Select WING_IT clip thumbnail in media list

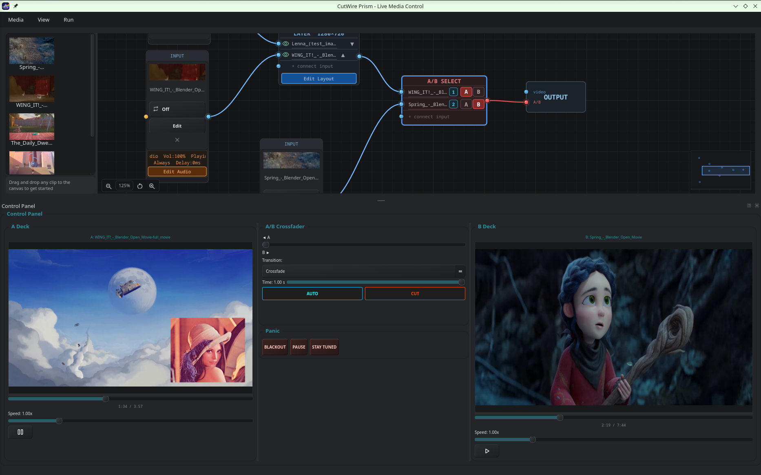click(x=32, y=88)
